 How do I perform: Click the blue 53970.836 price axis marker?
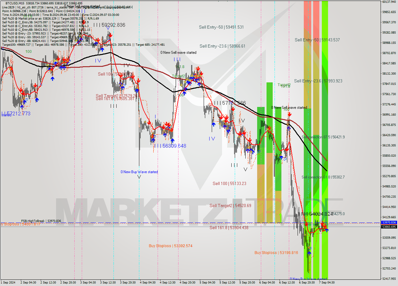[x=389, y=223]
